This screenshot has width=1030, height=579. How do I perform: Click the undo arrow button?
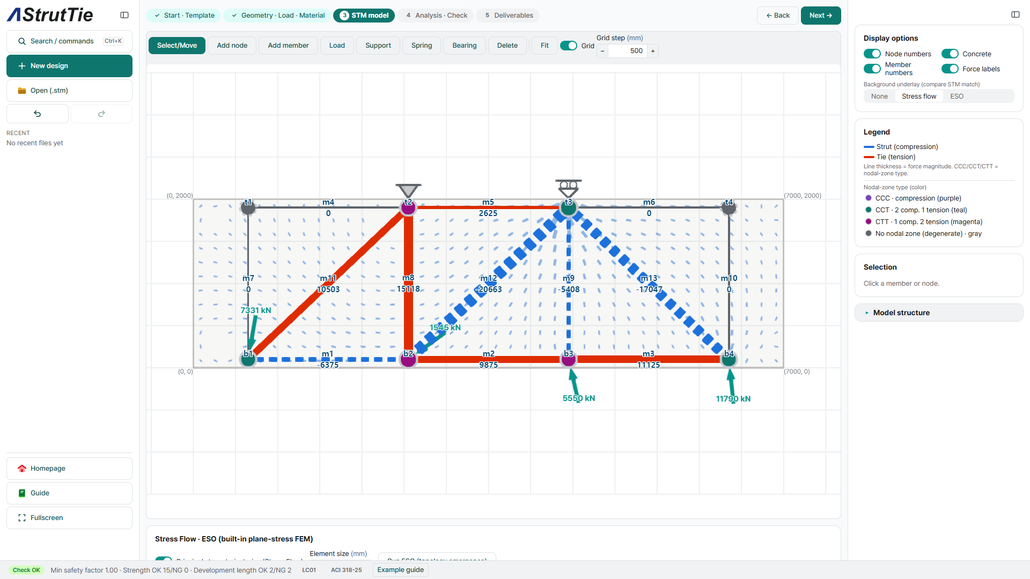coord(38,114)
